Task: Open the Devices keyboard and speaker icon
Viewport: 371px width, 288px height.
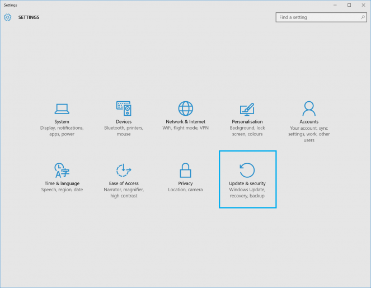Action: click(x=124, y=108)
